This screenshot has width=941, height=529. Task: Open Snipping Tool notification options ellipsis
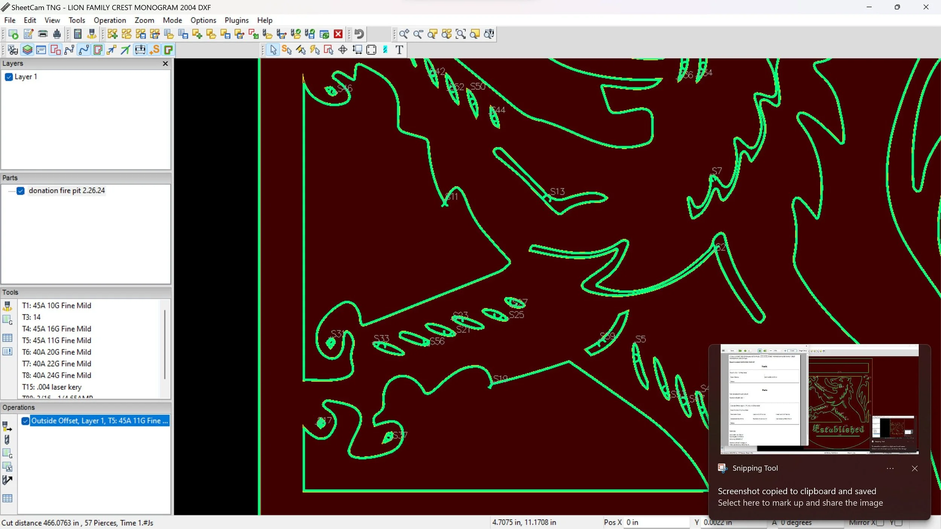point(890,468)
